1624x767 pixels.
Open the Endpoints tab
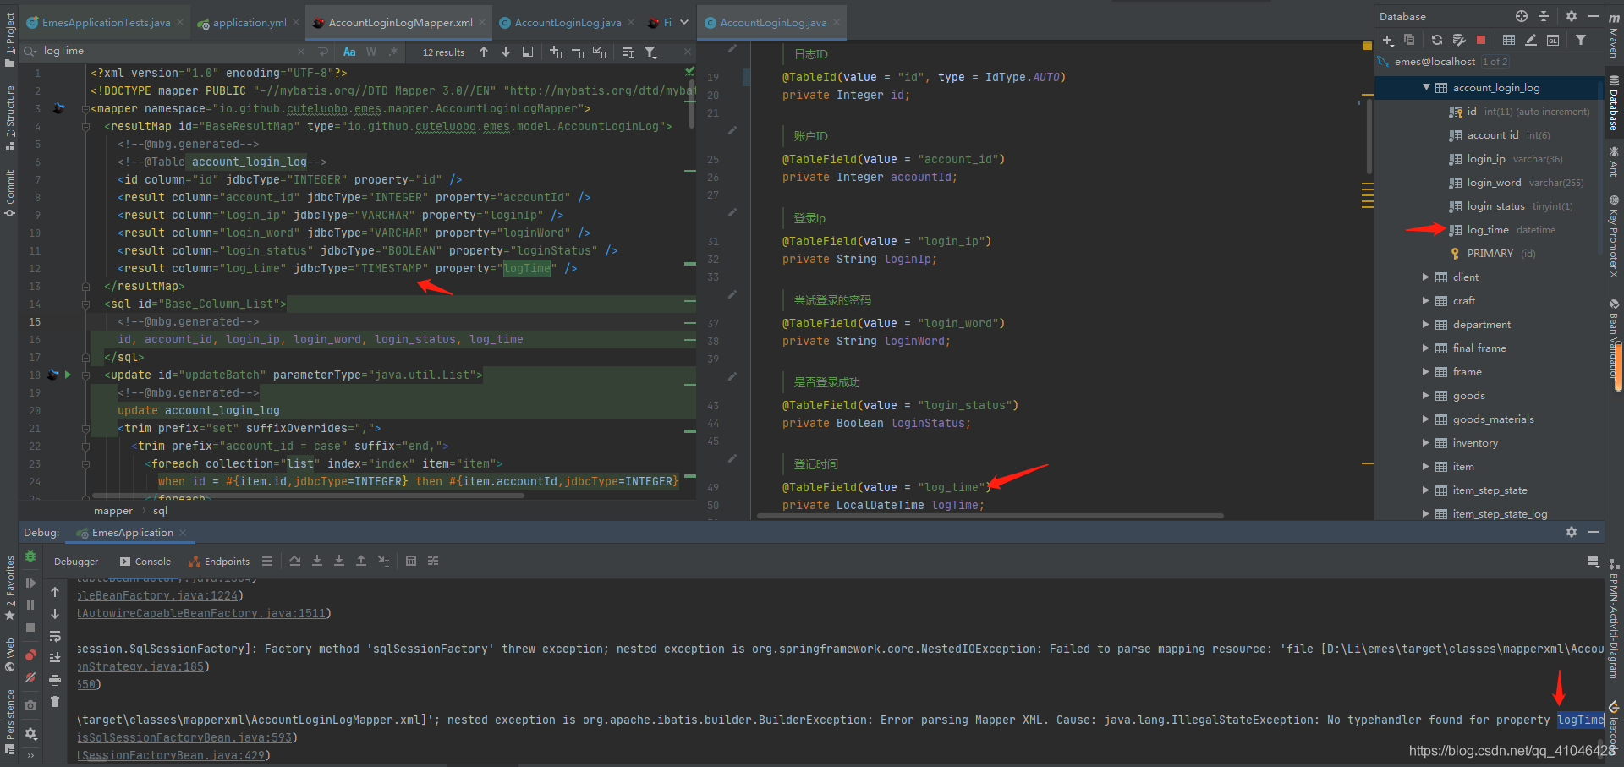point(219,562)
